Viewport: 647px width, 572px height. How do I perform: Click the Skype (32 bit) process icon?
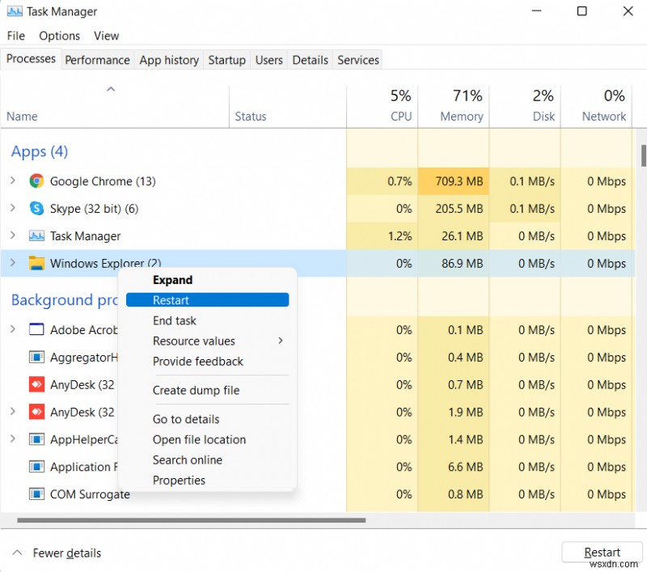point(36,209)
